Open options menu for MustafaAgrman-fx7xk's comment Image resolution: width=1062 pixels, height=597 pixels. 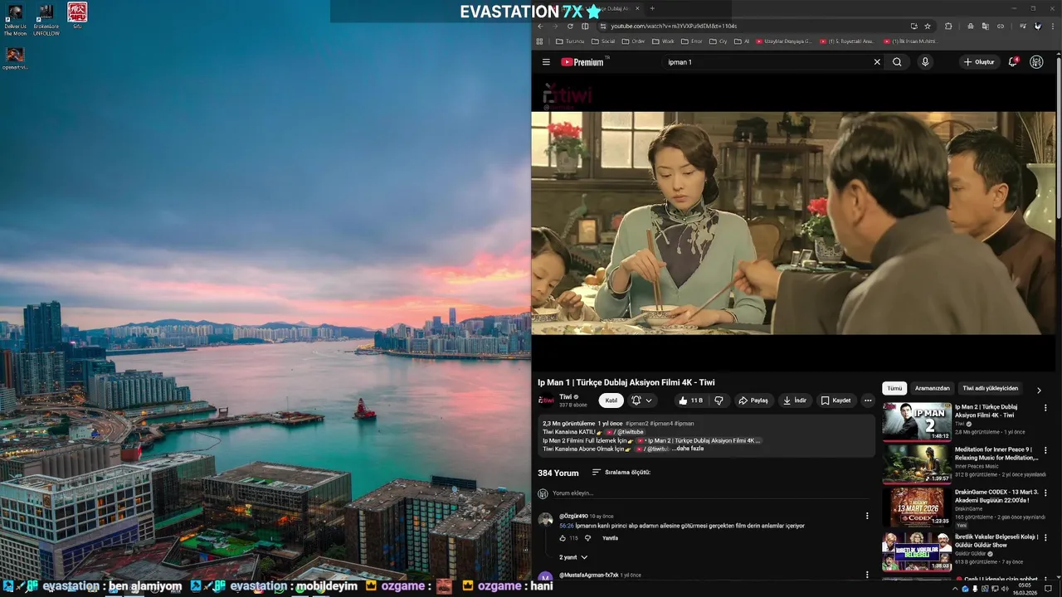tap(868, 575)
